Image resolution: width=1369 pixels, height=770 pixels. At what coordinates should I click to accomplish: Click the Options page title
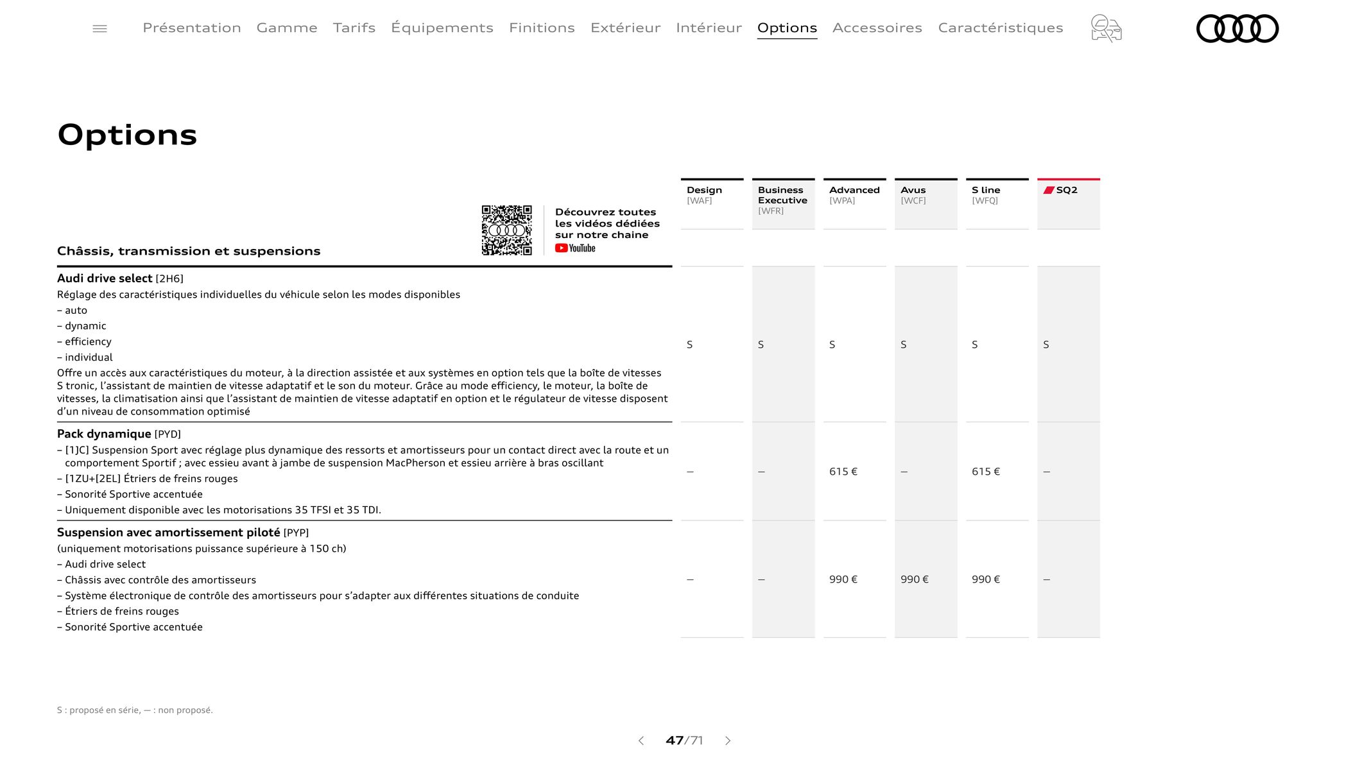click(127, 135)
